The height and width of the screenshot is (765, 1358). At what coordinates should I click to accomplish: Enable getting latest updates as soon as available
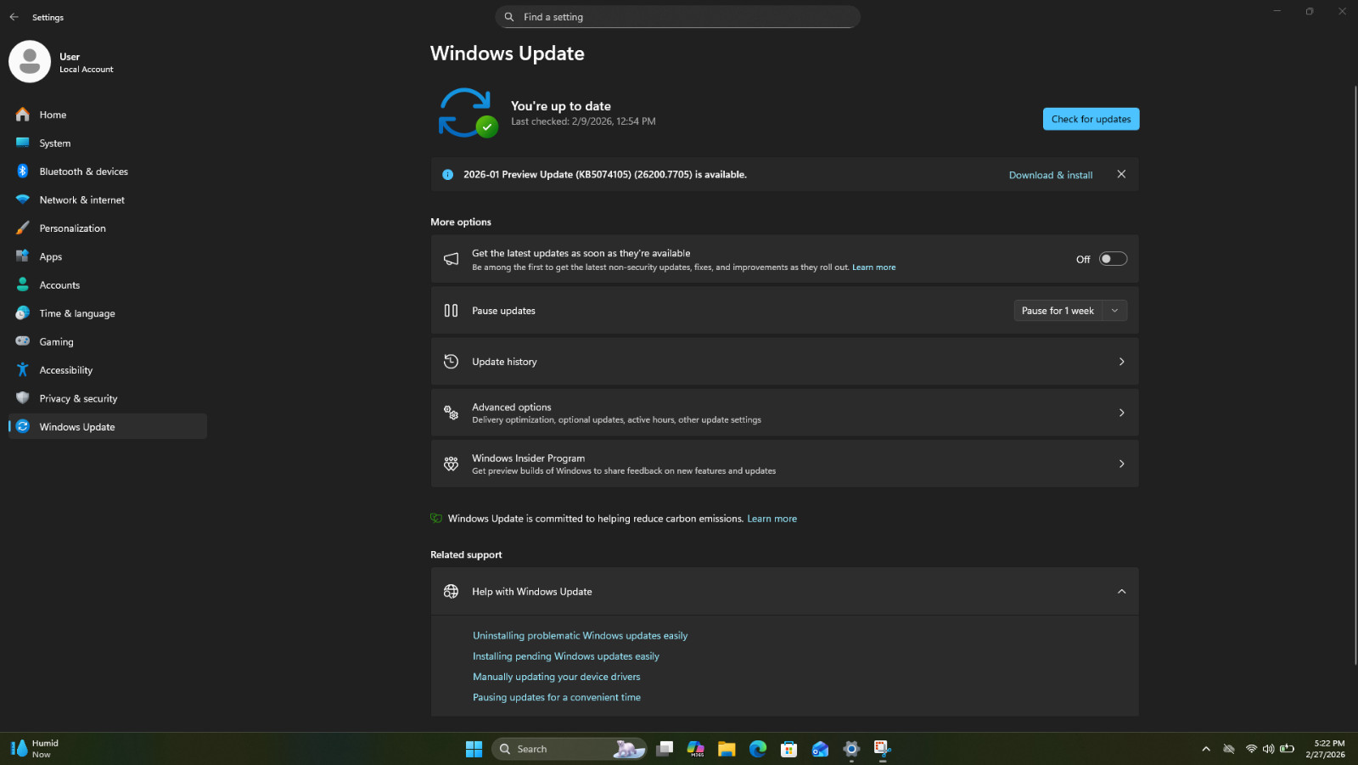[x=1113, y=259]
